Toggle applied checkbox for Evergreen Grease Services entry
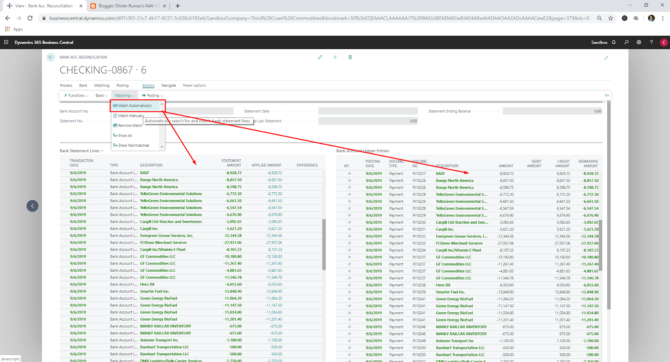The height and width of the screenshot is (362, 670). (x=349, y=236)
